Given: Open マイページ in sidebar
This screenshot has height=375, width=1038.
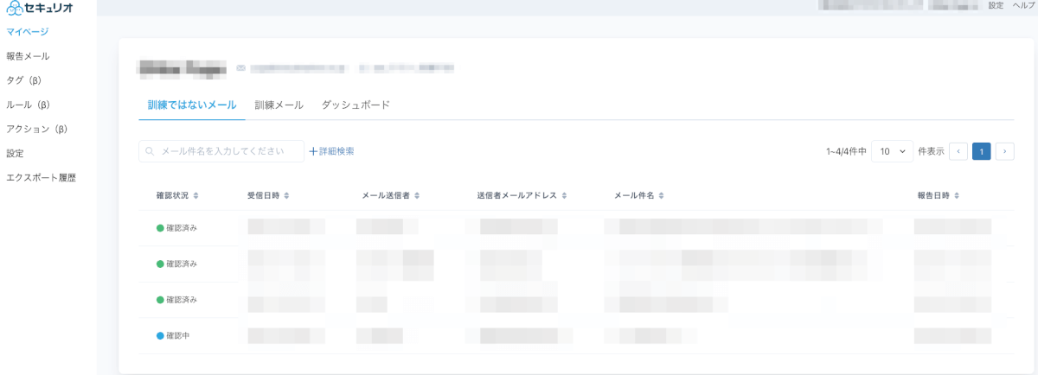Looking at the screenshot, I should coord(27,32).
